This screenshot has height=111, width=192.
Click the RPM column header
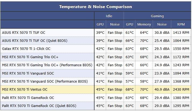[x=181, y=24]
